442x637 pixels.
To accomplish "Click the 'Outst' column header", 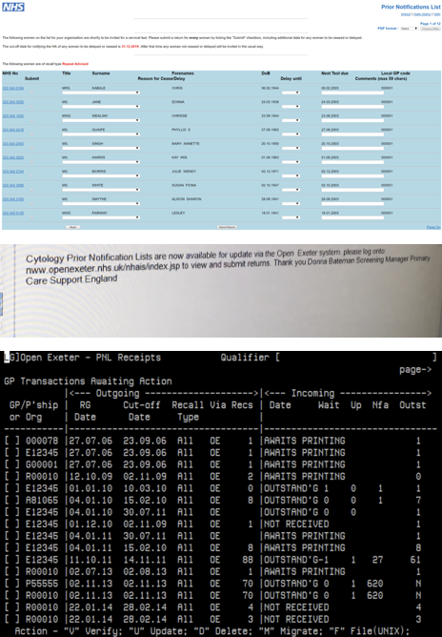I will [412, 405].
